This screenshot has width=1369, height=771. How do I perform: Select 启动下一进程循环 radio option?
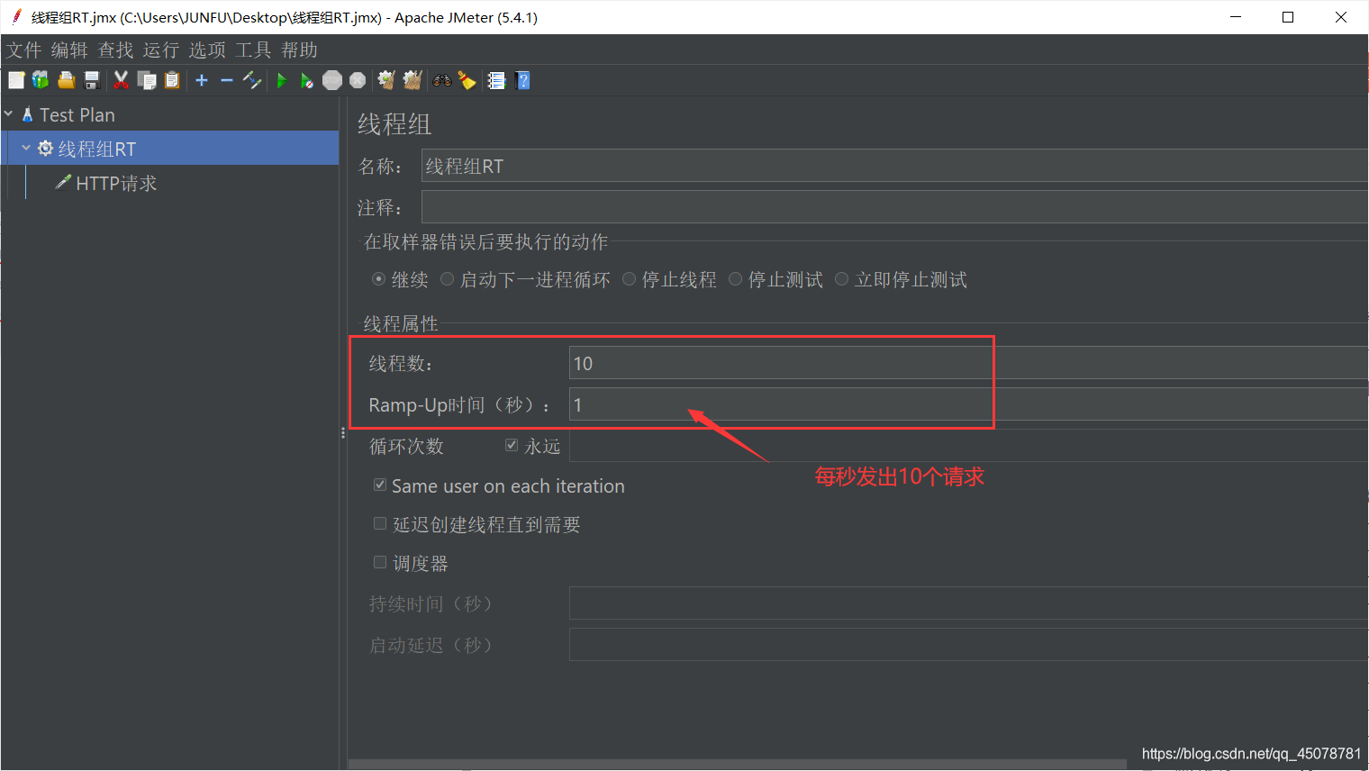[447, 279]
